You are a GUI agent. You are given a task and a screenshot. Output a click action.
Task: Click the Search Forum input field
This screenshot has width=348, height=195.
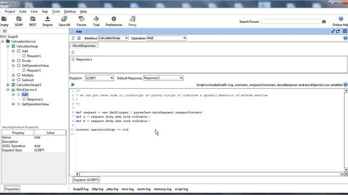[x=291, y=22]
